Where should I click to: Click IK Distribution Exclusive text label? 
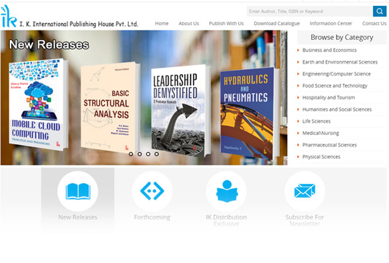click(226, 220)
